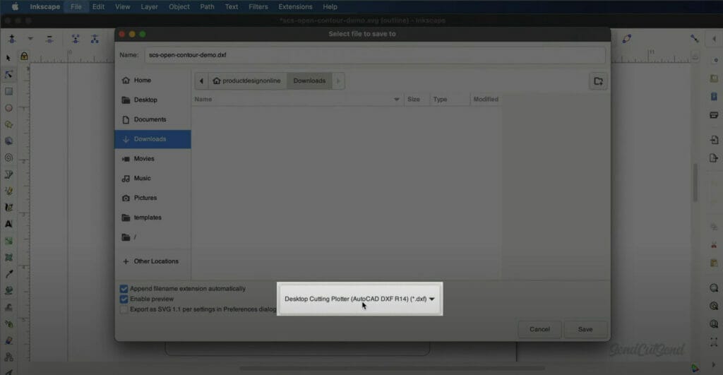Uncheck the Enable preview checkbox
723x375 pixels.
pyautogui.click(x=124, y=299)
